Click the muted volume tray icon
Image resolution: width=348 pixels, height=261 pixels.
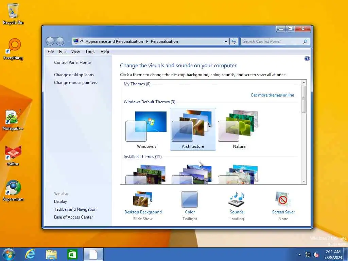coord(316,255)
